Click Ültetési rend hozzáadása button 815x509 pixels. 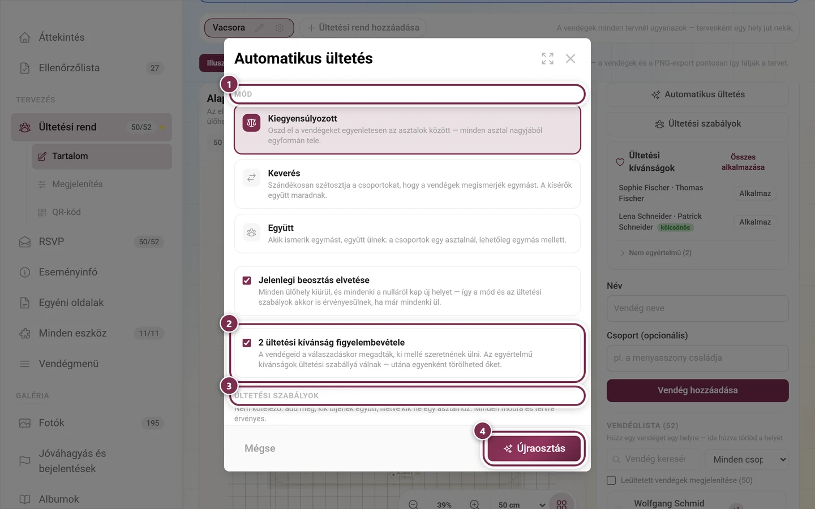pos(363,28)
